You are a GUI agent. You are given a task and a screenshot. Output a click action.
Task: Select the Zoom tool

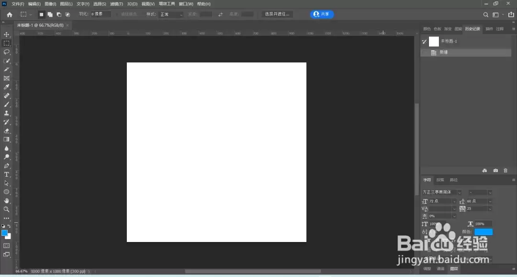click(6, 209)
